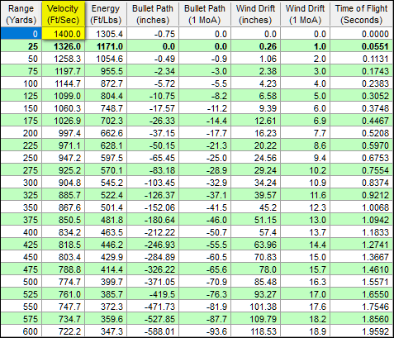
Task: Select the Velocity (Ft/Sec) column header
Action: coord(63,14)
